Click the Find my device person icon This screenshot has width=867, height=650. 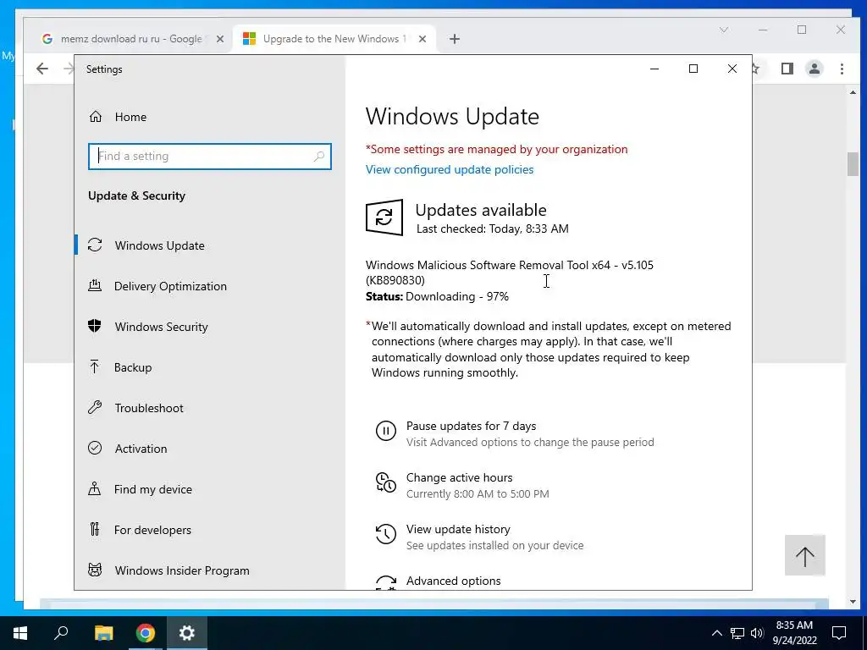(x=95, y=488)
